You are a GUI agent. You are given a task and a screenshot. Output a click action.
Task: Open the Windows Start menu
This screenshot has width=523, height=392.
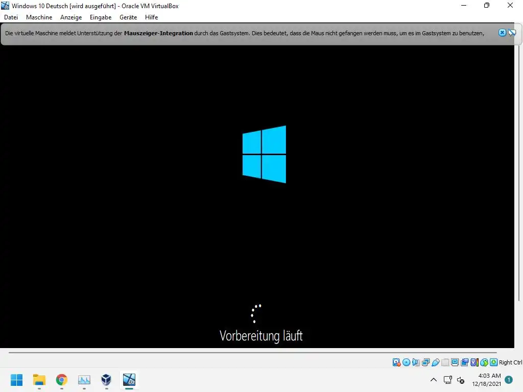17,380
